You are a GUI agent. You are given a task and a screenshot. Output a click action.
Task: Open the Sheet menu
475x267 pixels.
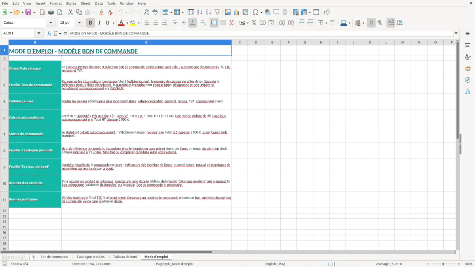tap(85, 3)
